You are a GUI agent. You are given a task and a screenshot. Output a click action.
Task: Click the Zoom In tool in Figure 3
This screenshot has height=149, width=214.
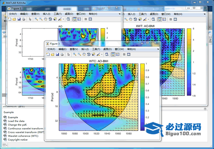[x=74, y=55]
